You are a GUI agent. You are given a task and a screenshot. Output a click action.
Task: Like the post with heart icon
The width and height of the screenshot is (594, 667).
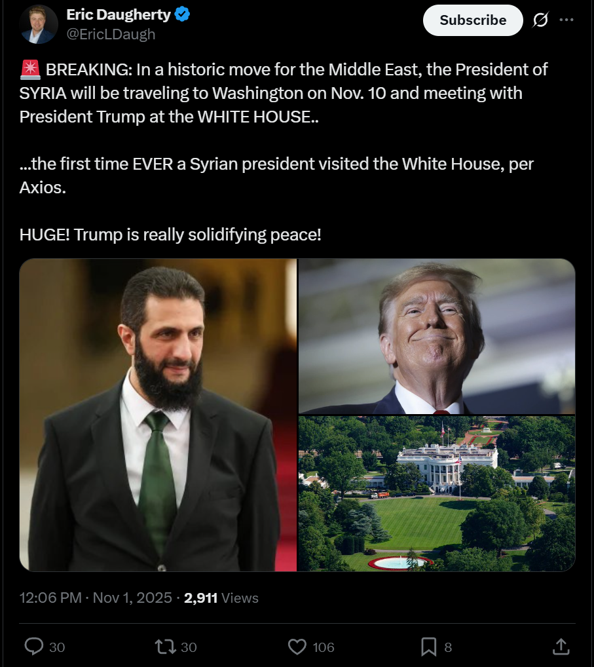pyautogui.click(x=297, y=647)
